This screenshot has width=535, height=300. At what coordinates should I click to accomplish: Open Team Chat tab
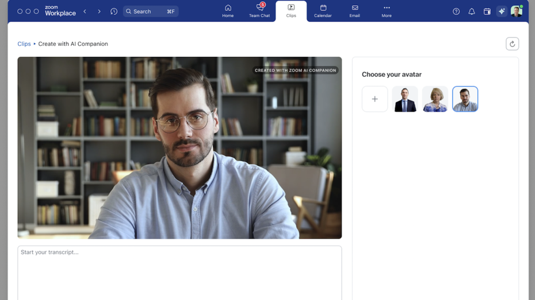tap(259, 11)
